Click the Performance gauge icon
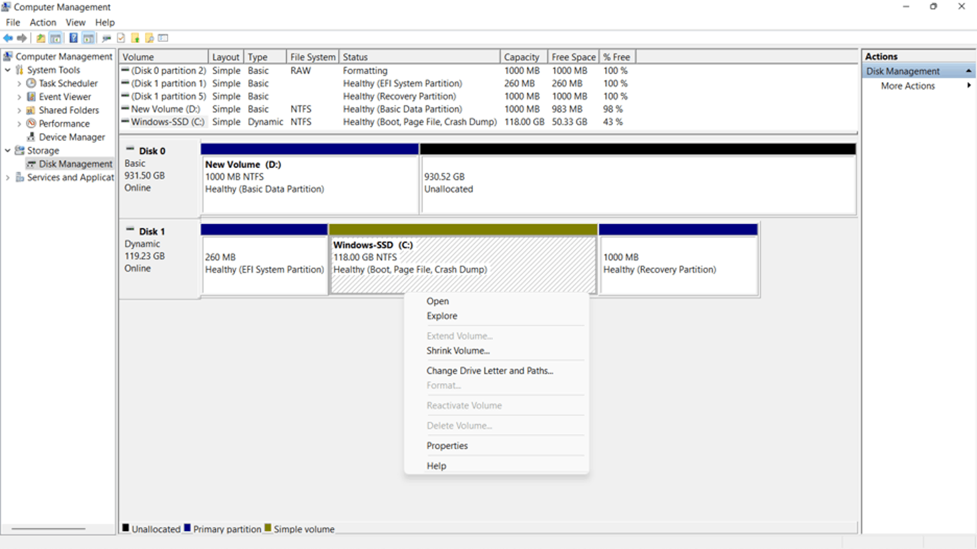 [31, 123]
